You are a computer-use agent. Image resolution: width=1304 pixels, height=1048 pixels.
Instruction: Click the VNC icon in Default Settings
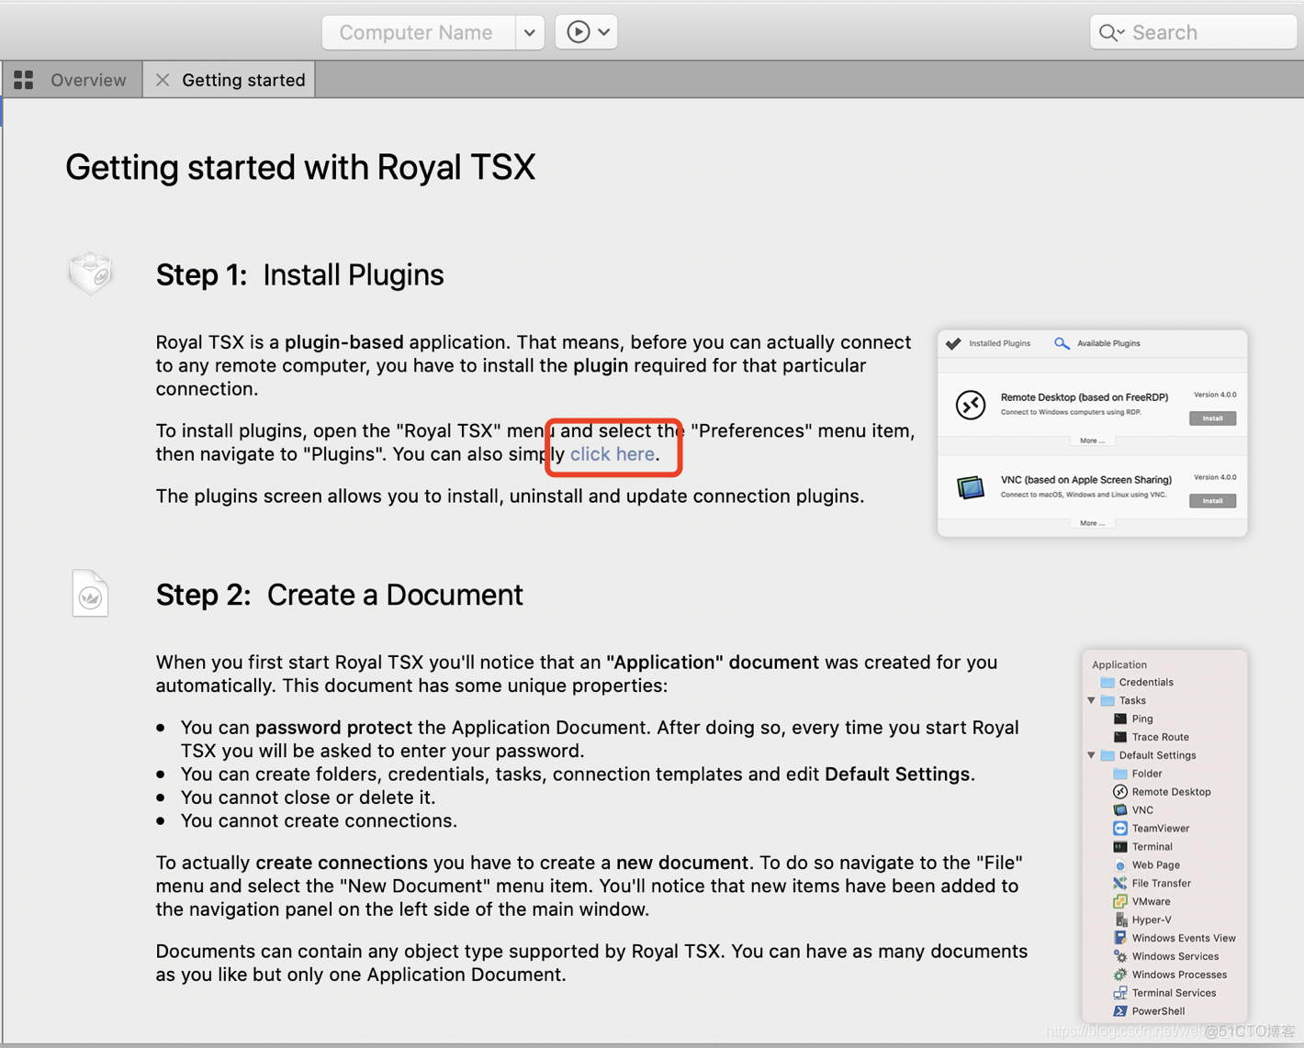pyautogui.click(x=1120, y=810)
